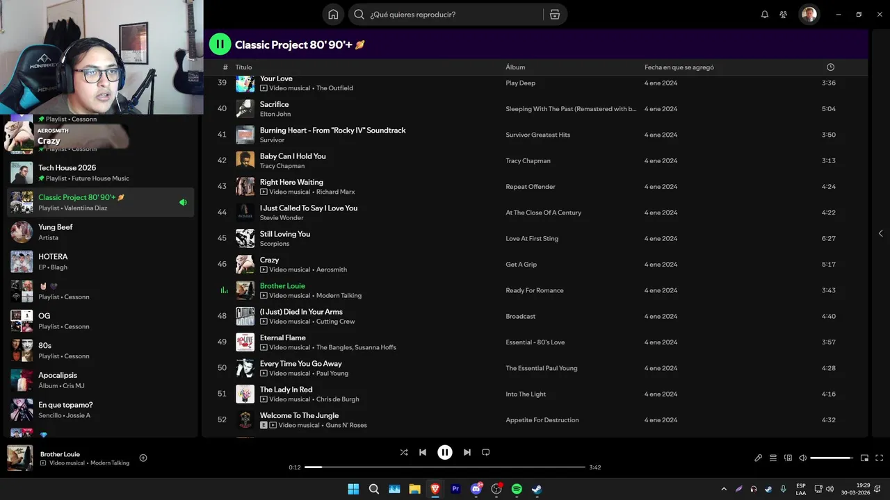Open En que topamo? single in library
This screenshot has width=890, height=500.
[x=100, y=410]
